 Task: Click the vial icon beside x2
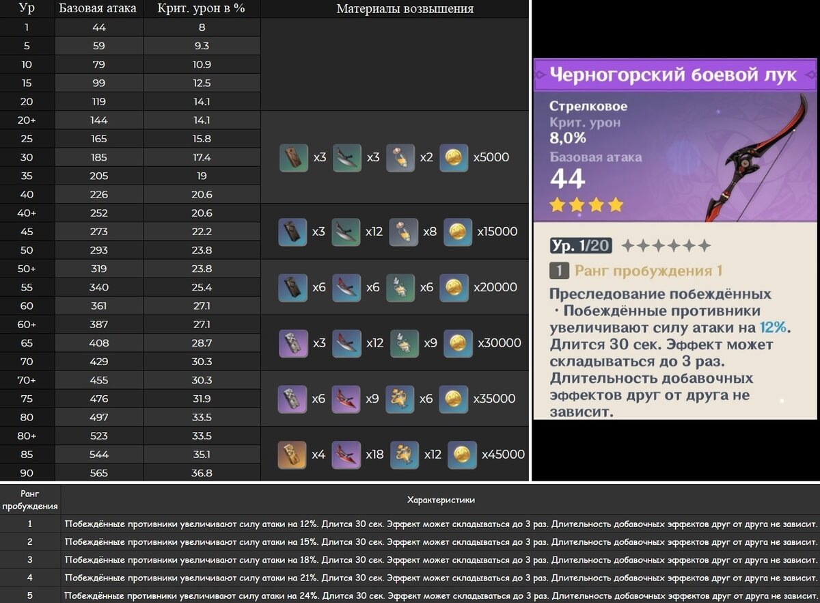tap(400, 157)
